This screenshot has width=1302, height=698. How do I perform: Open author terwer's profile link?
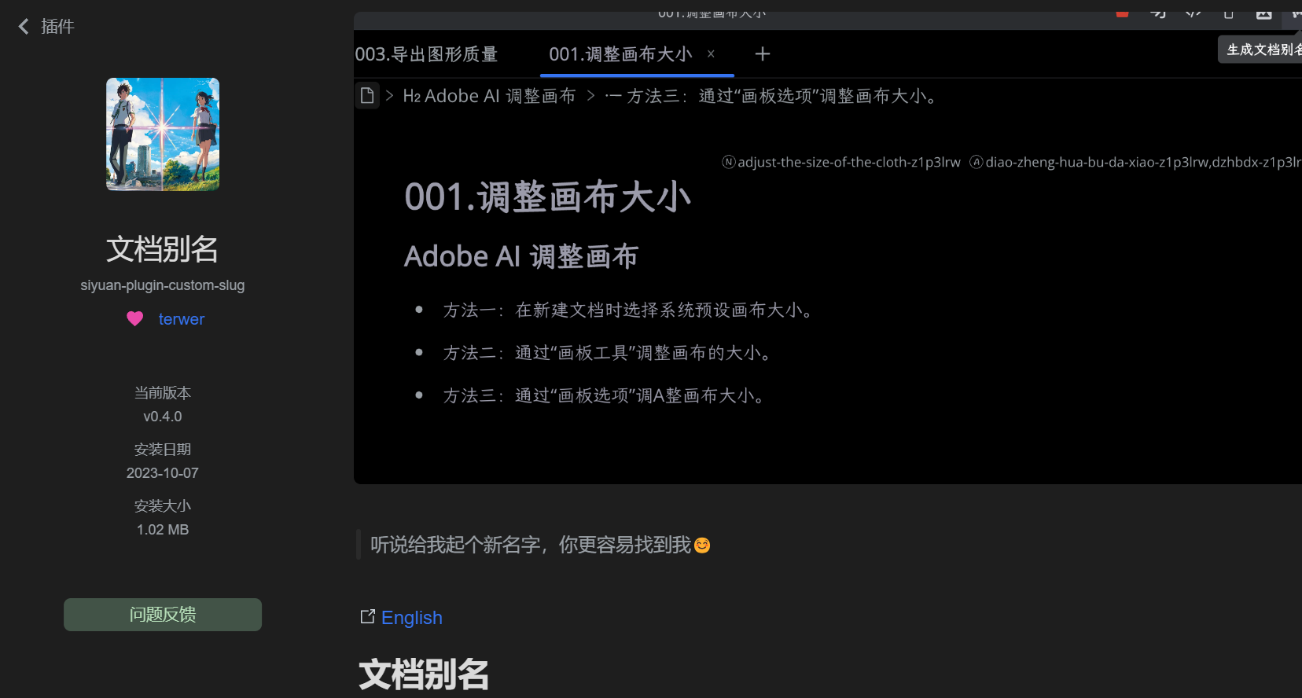pos(181,319)
